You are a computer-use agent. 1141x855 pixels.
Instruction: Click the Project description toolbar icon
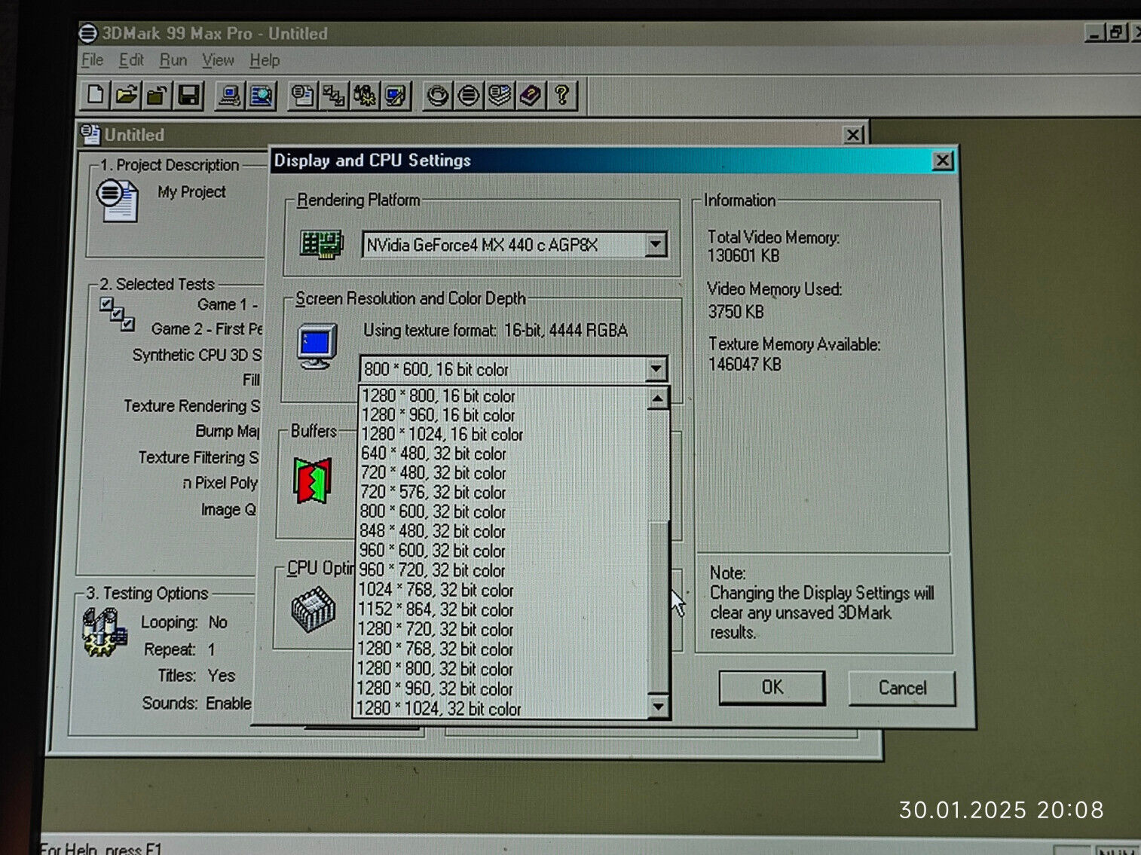point(302,96)
